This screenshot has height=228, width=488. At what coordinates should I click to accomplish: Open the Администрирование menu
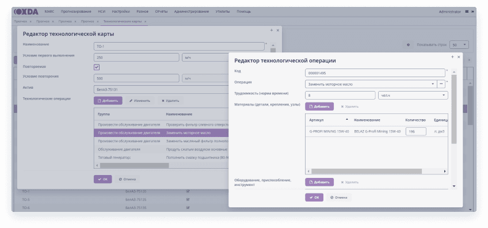point(192,12)
